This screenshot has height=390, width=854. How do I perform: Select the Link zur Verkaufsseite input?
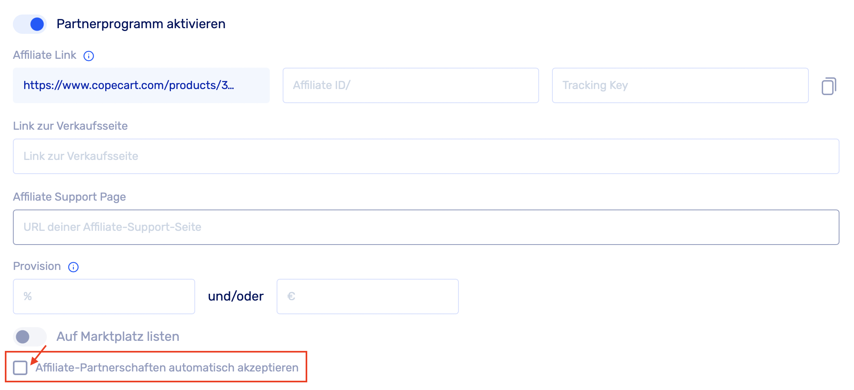point(426,156)
